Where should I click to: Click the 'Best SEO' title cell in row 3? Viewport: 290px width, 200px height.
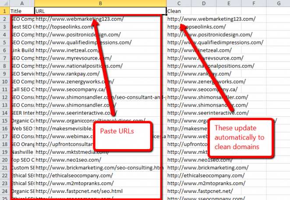pyautogui.click(x=22, y=27)
